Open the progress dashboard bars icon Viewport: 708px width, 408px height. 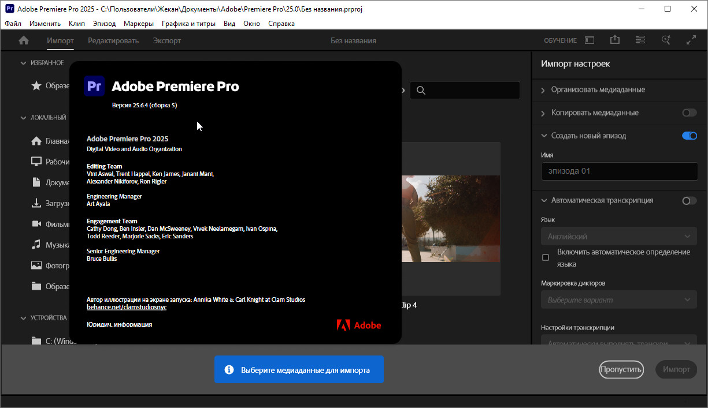point(640,40)
